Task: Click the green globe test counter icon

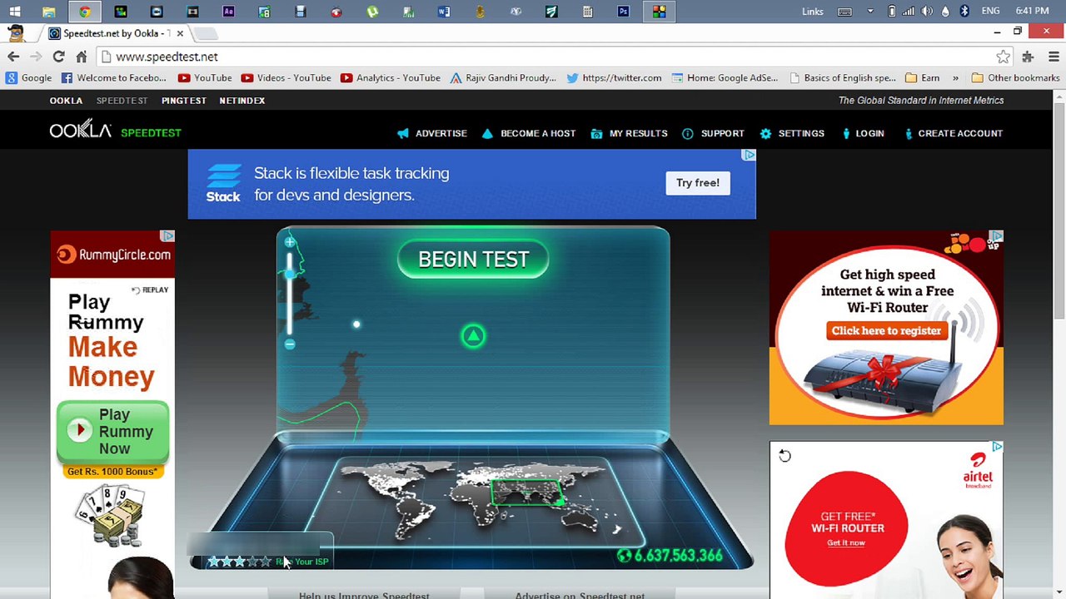Action: [624, 556]
